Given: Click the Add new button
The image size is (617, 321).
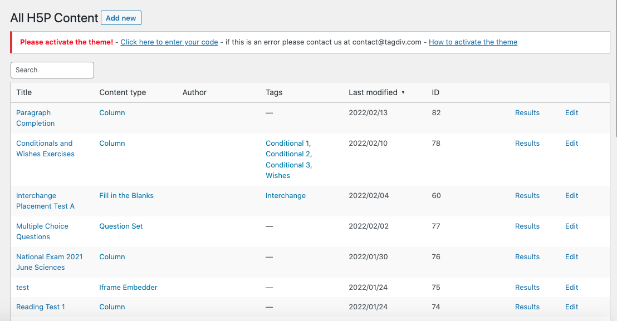Looking at the screenshot, I should pos(121,18).
